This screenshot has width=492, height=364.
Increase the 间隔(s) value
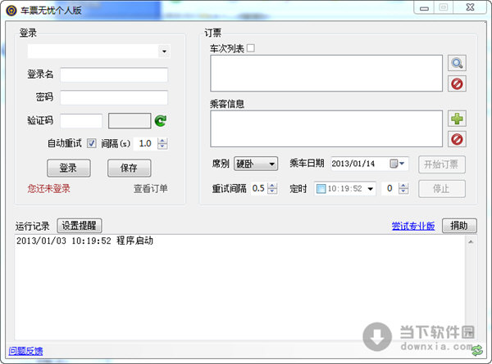(x=162, y=141)
